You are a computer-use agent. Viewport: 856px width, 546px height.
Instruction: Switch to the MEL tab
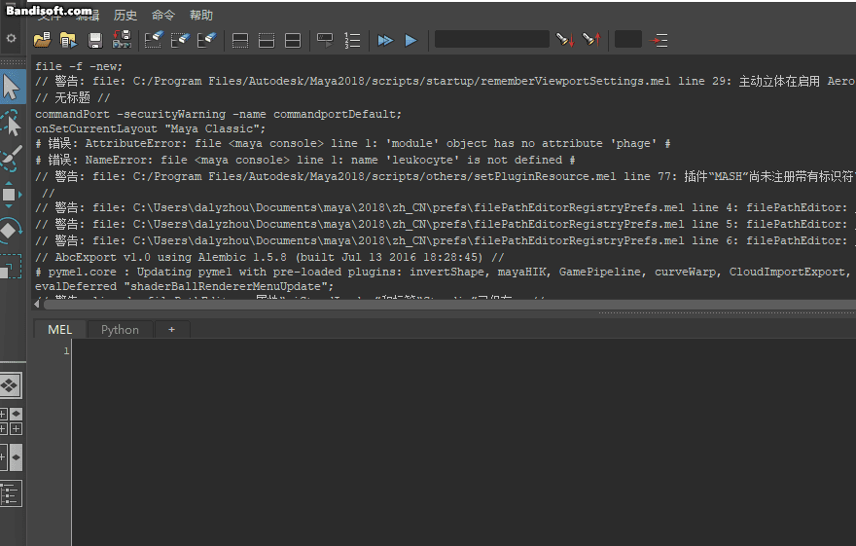click(60, 330)
